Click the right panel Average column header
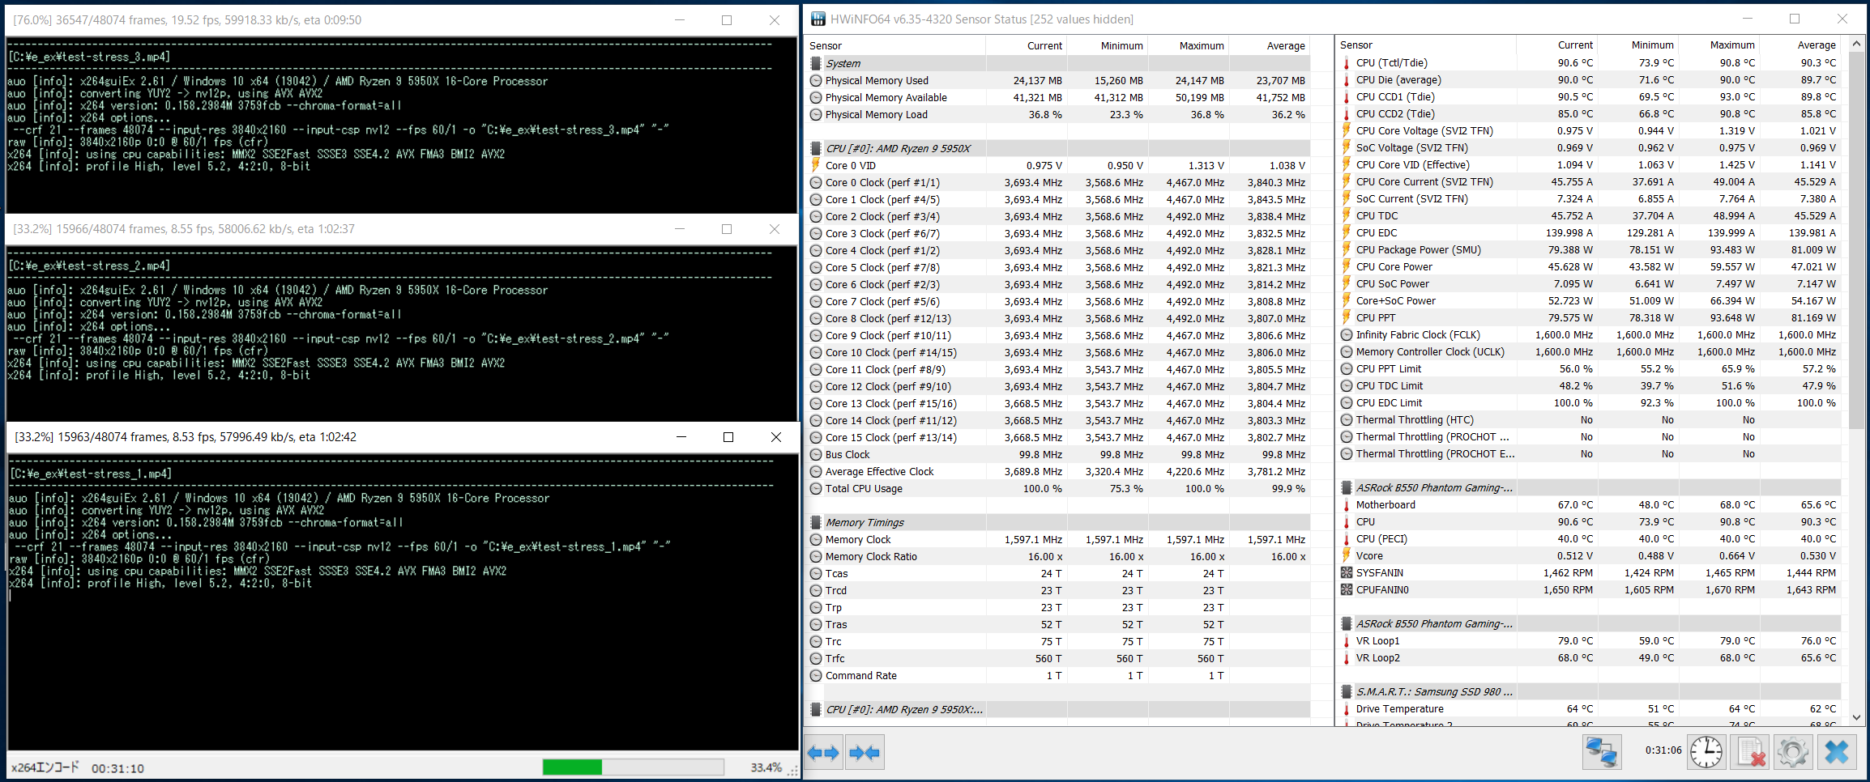Image resolution: width=1870 pixels, height=782 pixels. [1816, 45]
